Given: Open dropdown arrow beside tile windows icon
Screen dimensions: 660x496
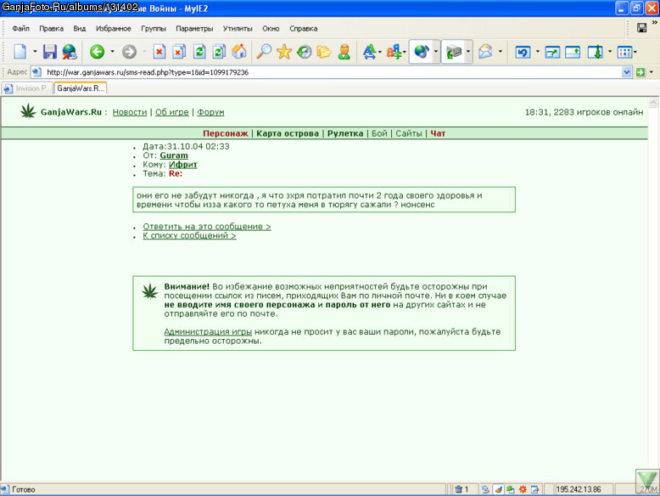Looking at the screenshot, I should [635, 52].
